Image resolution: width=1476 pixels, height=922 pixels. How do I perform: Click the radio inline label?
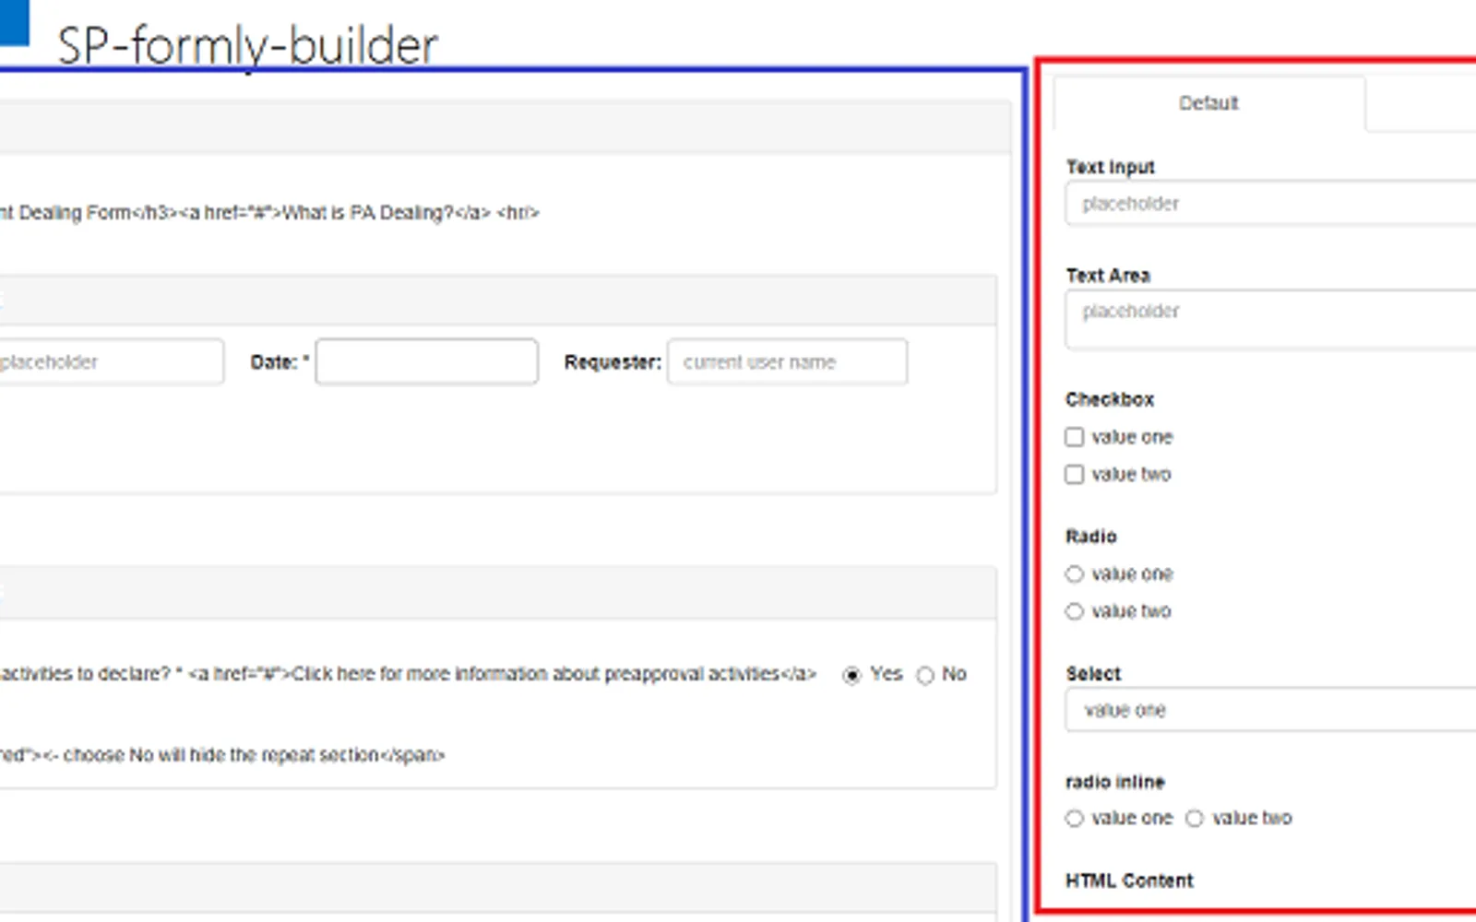(x=1115, y=782)
